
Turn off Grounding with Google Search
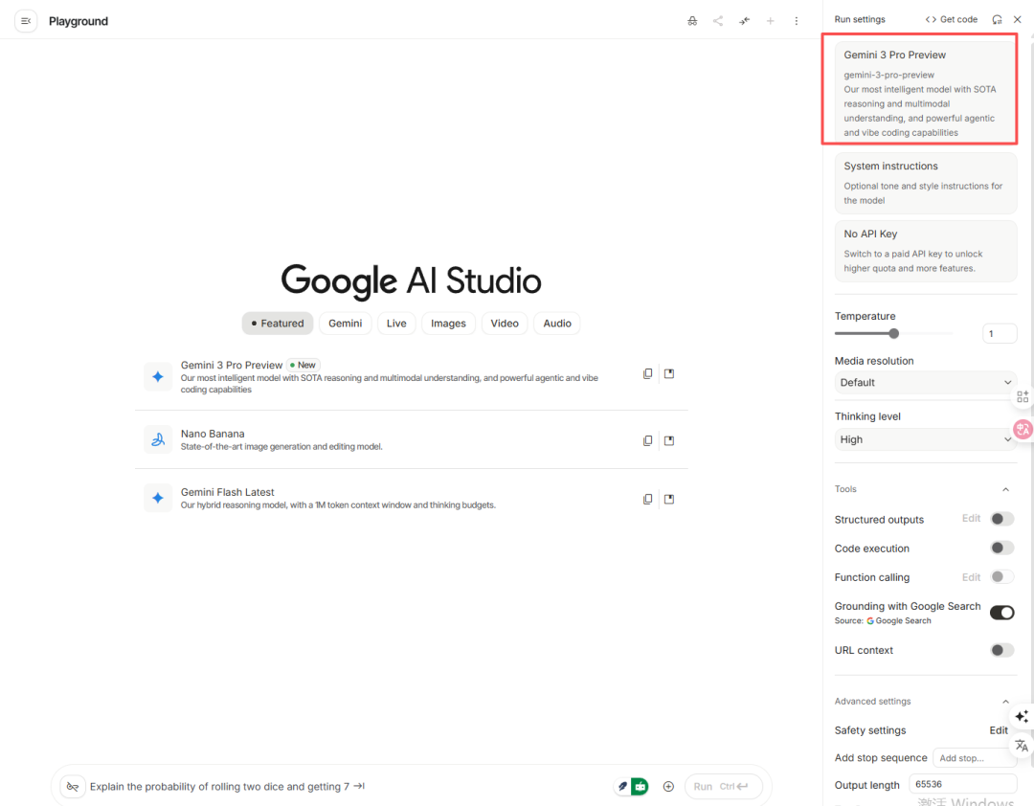(1001, 613)
